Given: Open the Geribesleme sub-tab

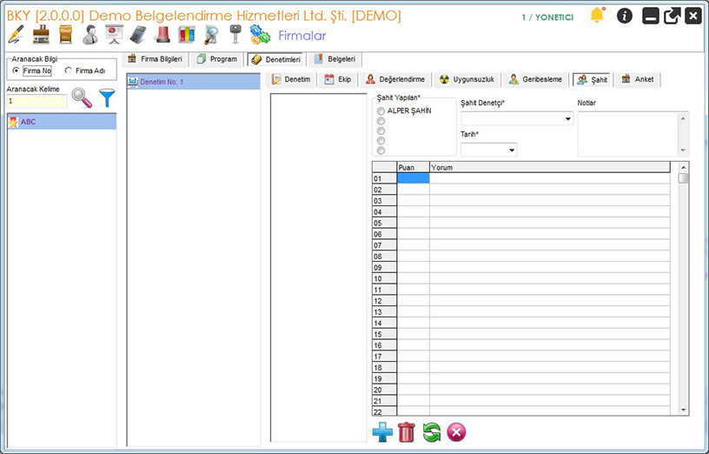Looking at the screenshot, I should click(536, 79).
